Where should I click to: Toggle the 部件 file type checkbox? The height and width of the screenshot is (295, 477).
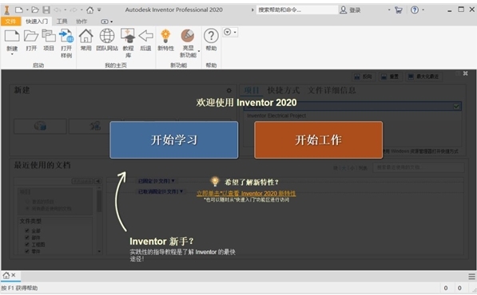point(27,238)
